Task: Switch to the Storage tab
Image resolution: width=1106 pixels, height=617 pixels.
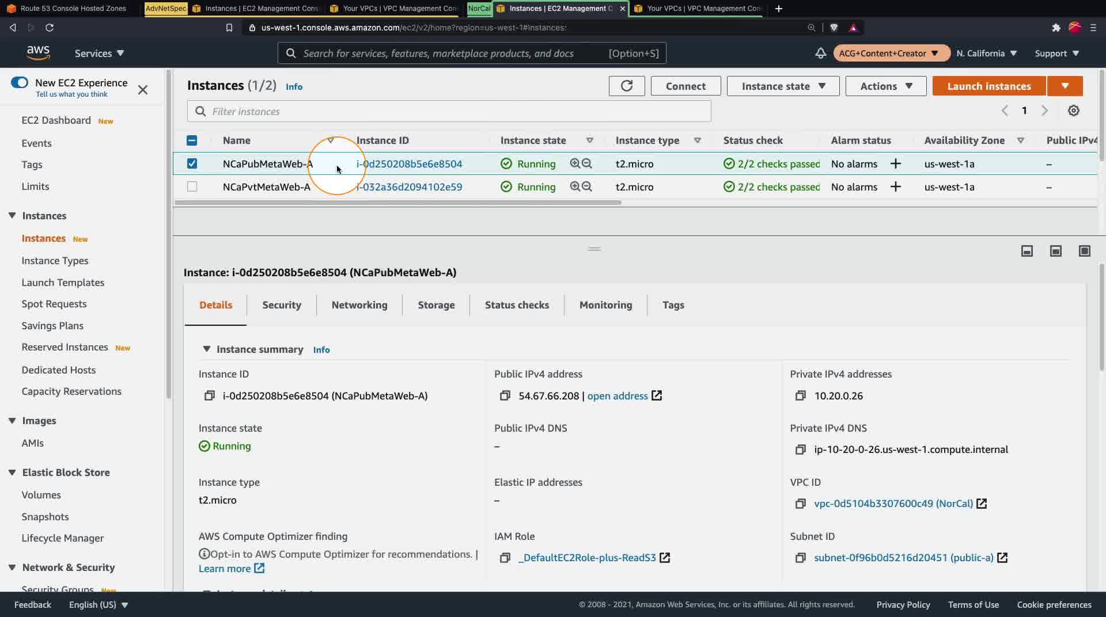Action: point(436,305)
